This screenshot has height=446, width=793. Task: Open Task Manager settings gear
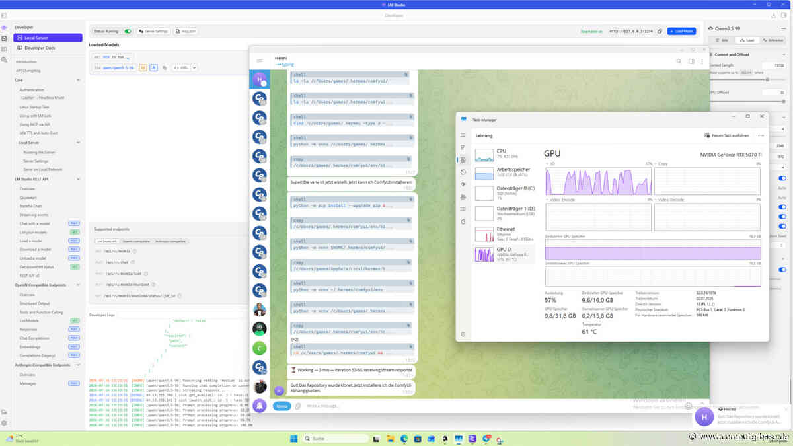[x=463, y=334]
